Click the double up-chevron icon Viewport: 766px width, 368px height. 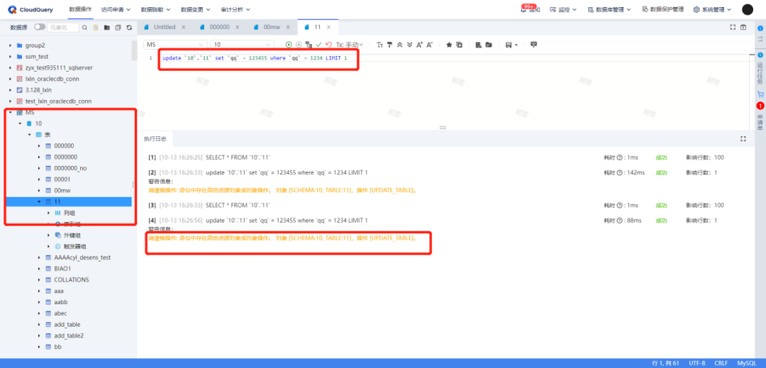[399, 45]
